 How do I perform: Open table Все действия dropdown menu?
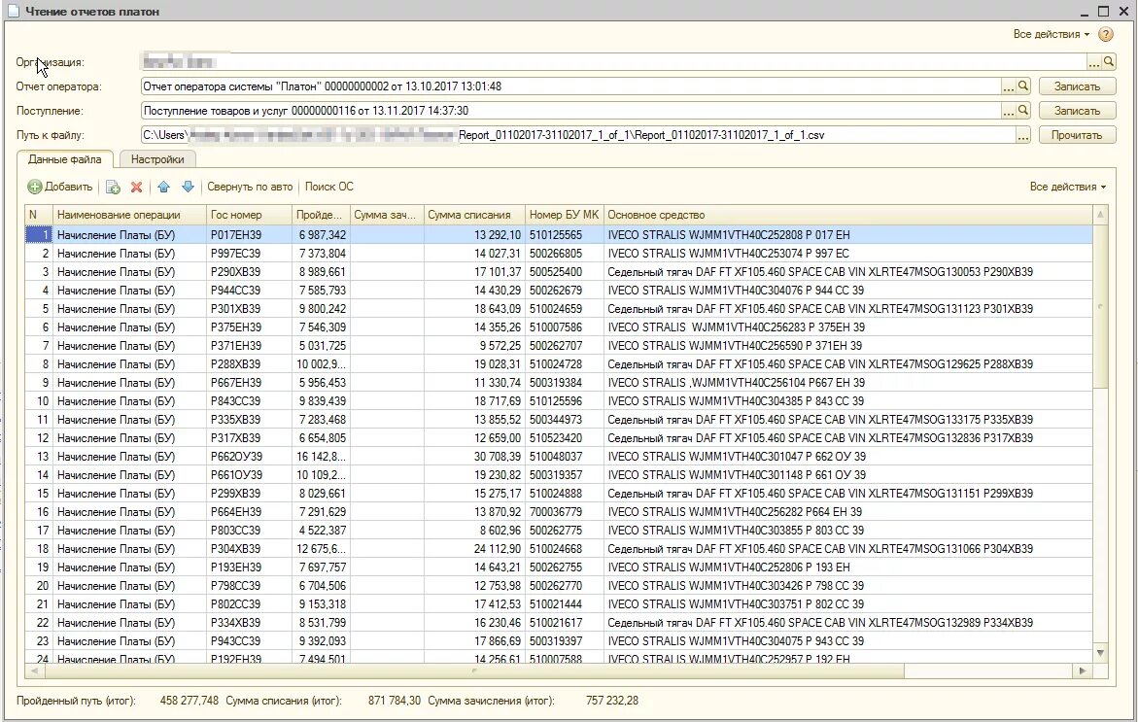coord(1068,187)
